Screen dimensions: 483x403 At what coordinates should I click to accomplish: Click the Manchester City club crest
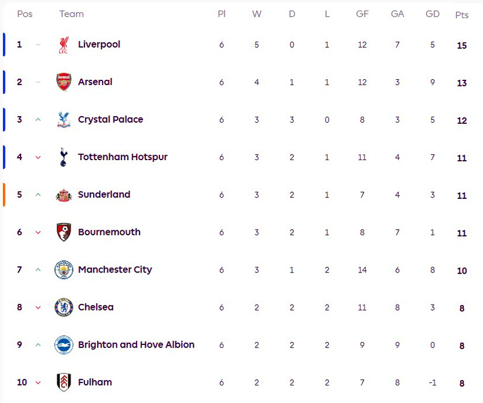coord(63,269)
